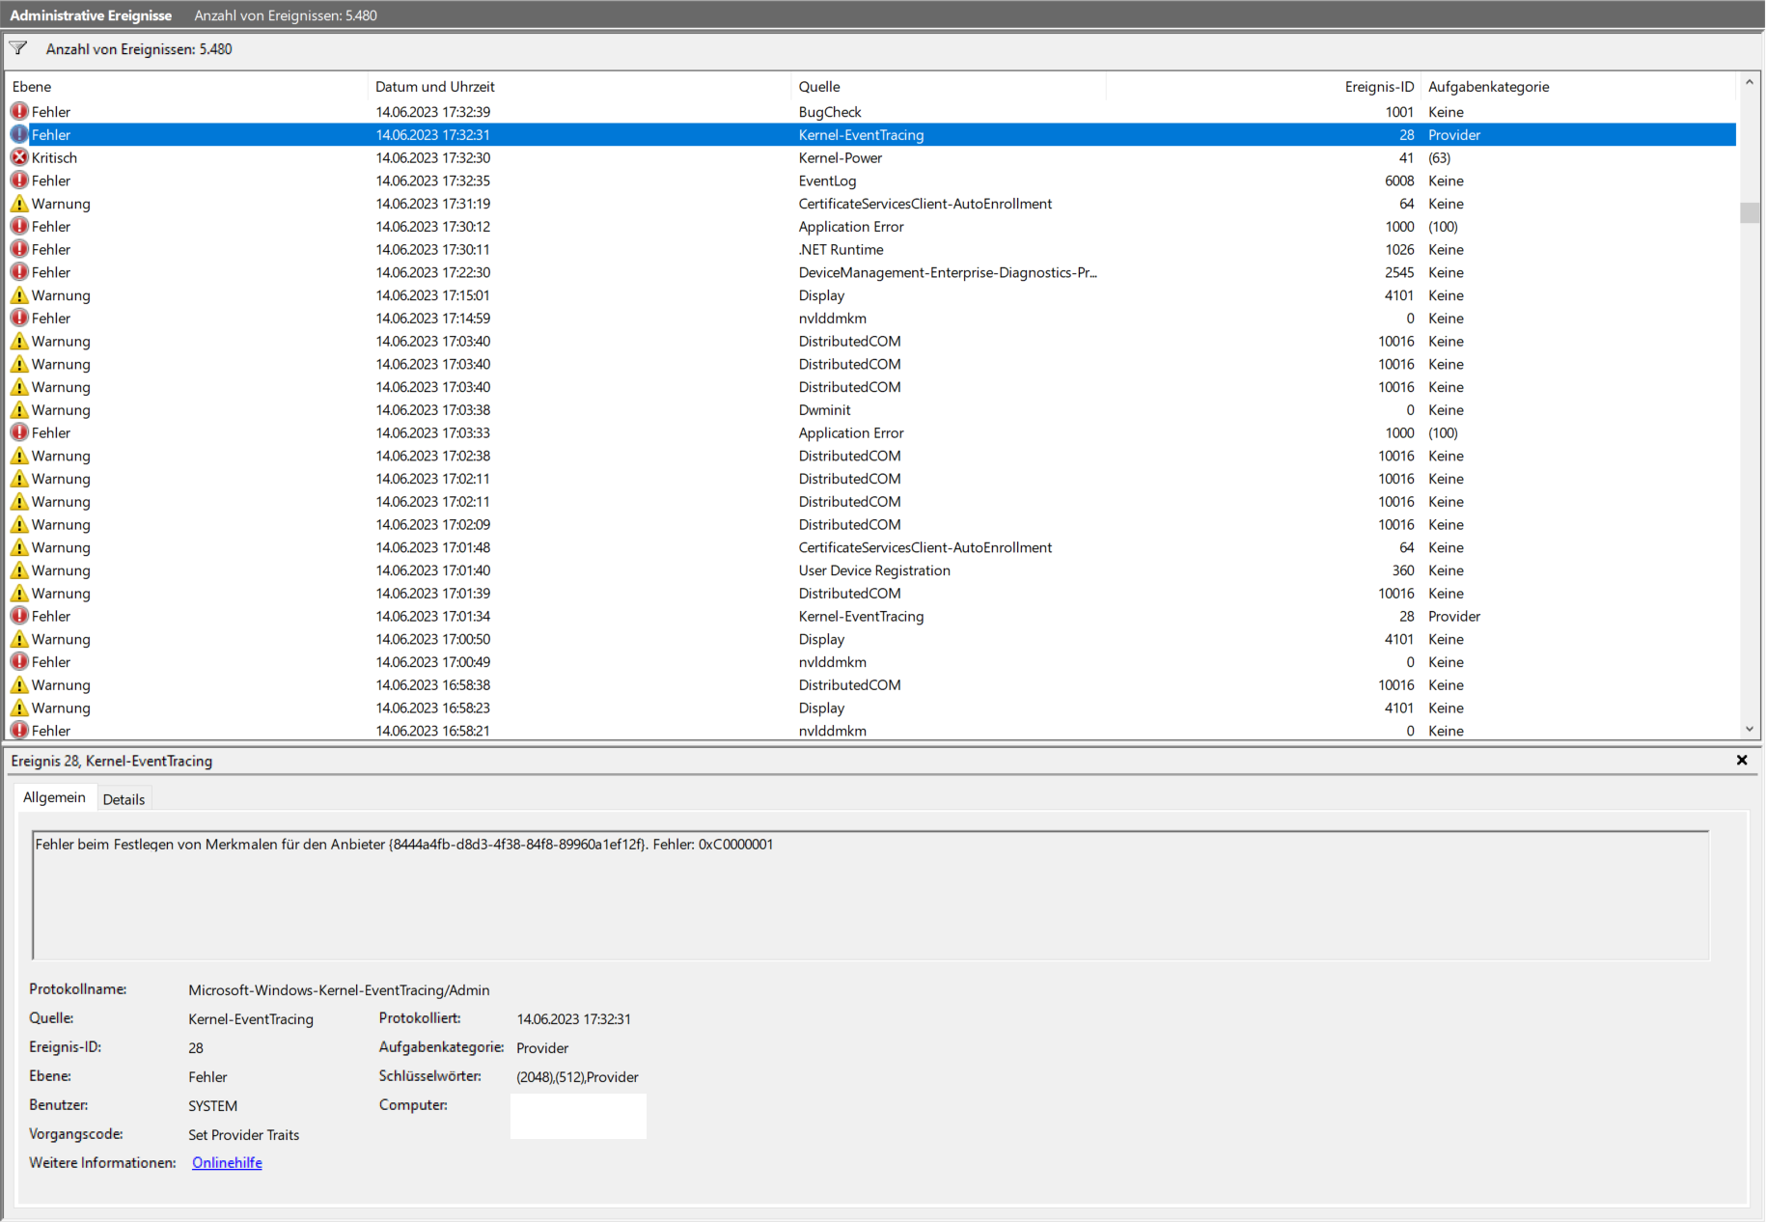Switch to the Details tab
Viewport: 1766px width, 1222px height.
pyautogui.click(x=124, y=799)
